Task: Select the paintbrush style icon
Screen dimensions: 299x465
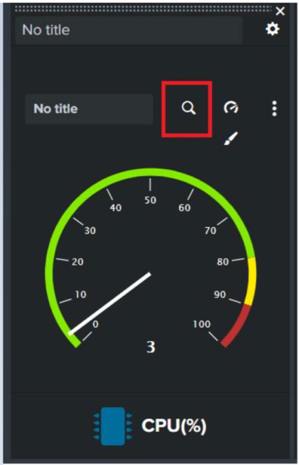Action: click(231, 139)
